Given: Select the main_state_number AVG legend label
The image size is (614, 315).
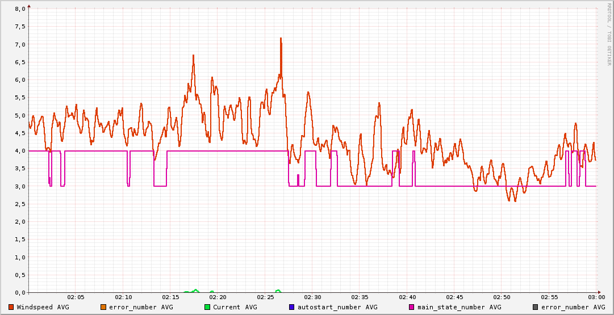Looking at the screenshot, I should click(459, 307).
